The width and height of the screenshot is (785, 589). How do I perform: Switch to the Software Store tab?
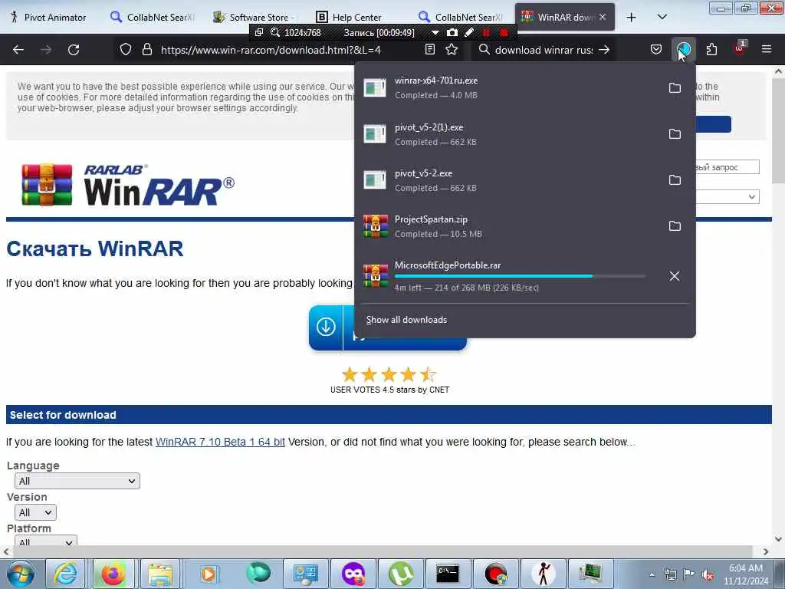pyautogui.click(x=255, y=17)
